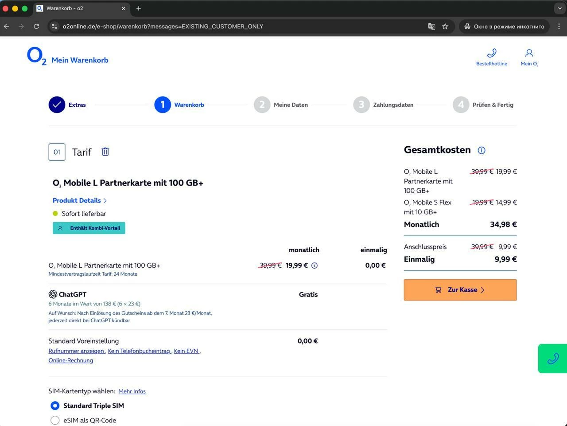
Task: Select eSIM als QR-Code option
Action: click(55, 420)
